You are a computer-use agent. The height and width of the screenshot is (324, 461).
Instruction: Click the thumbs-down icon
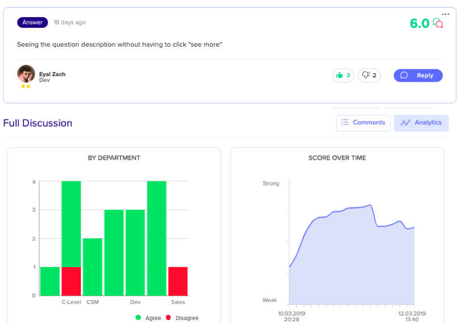pos(365,75)
